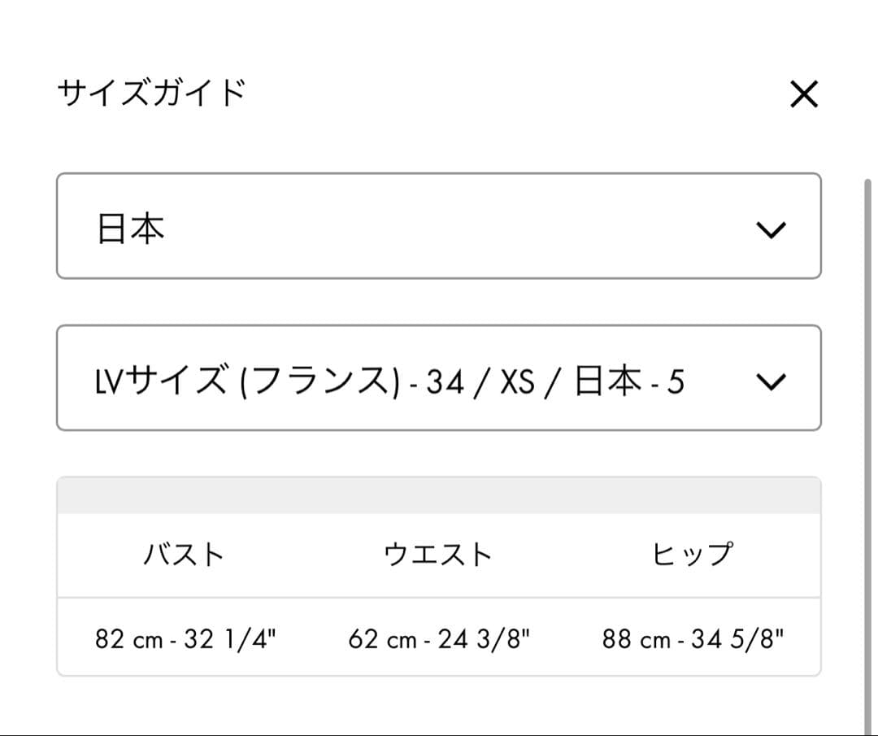
Task: Select the measurements row of the table
Action: [439, 638]
